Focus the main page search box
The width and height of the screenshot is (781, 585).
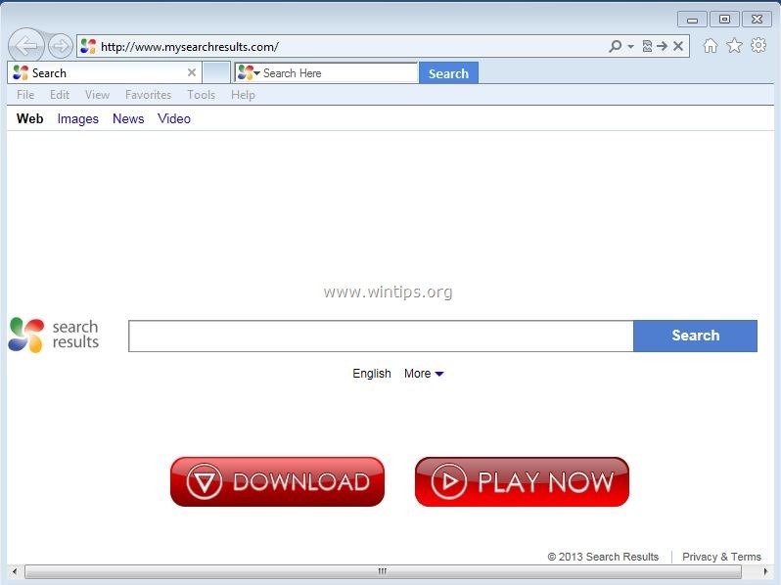(381, 337)
